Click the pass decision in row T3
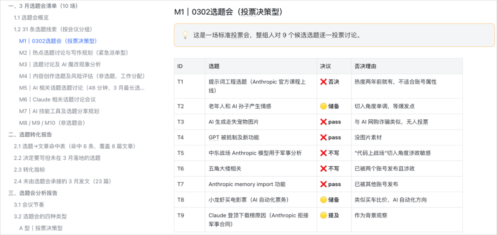Image resolution: width=497 pixels, height=235 pixels. [330, 122]
